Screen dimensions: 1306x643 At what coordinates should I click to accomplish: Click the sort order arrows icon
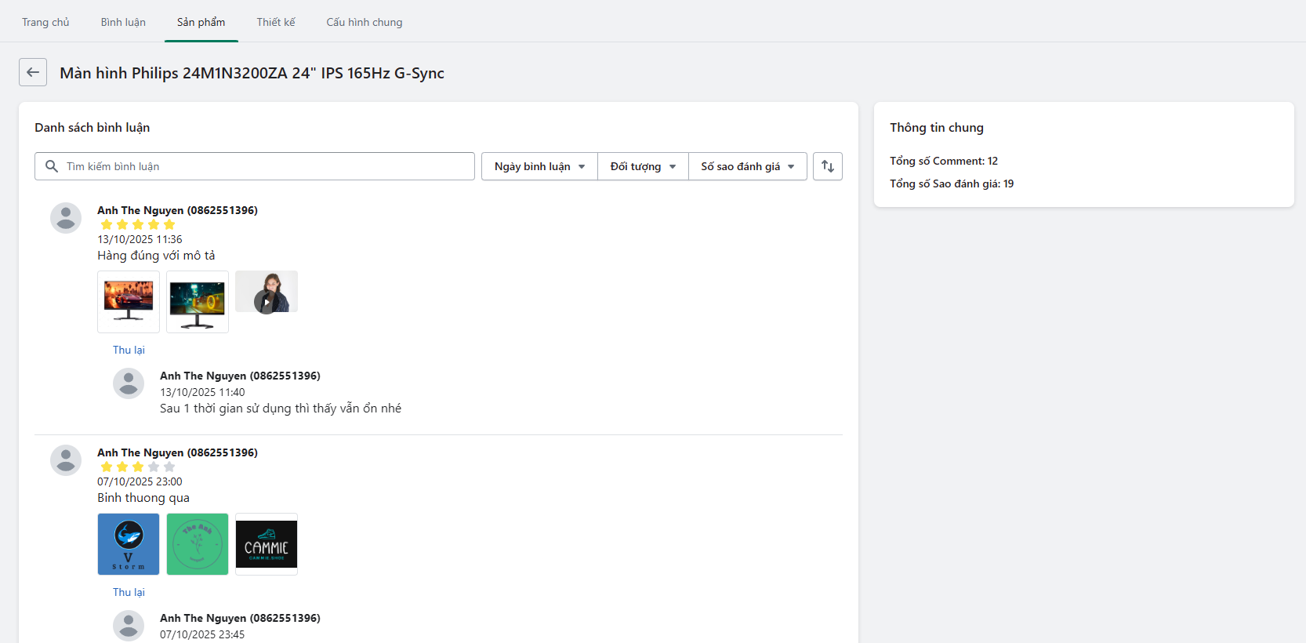tap(827, 166)
